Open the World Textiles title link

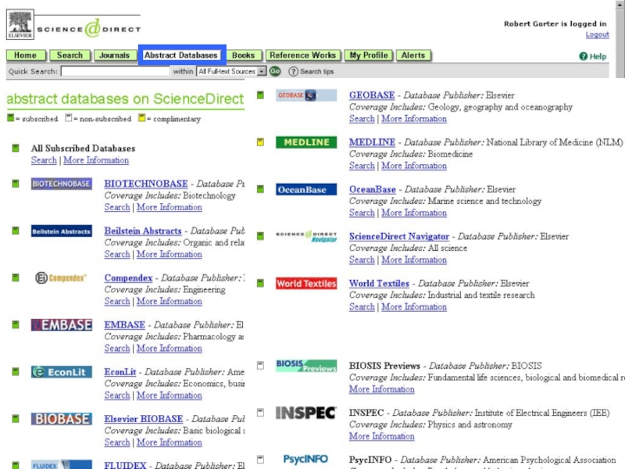[379, 283]
